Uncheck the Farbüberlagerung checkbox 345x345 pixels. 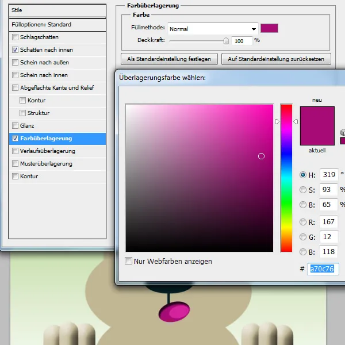tap(15, 138)
